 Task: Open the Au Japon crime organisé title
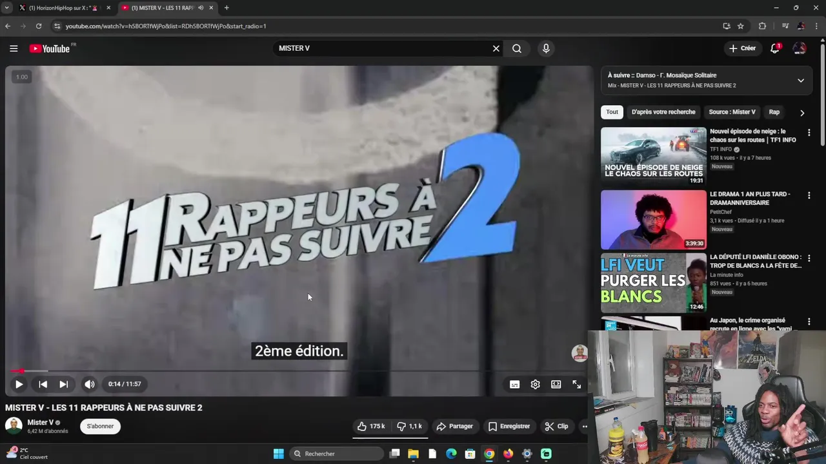point(751,324)
